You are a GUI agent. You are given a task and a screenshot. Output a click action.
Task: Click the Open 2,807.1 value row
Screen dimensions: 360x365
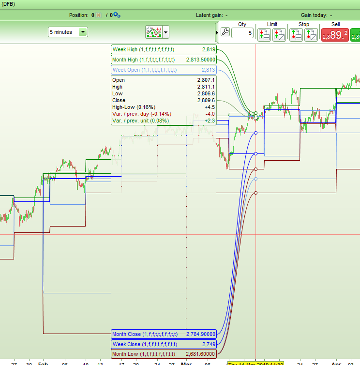[164, 80]
